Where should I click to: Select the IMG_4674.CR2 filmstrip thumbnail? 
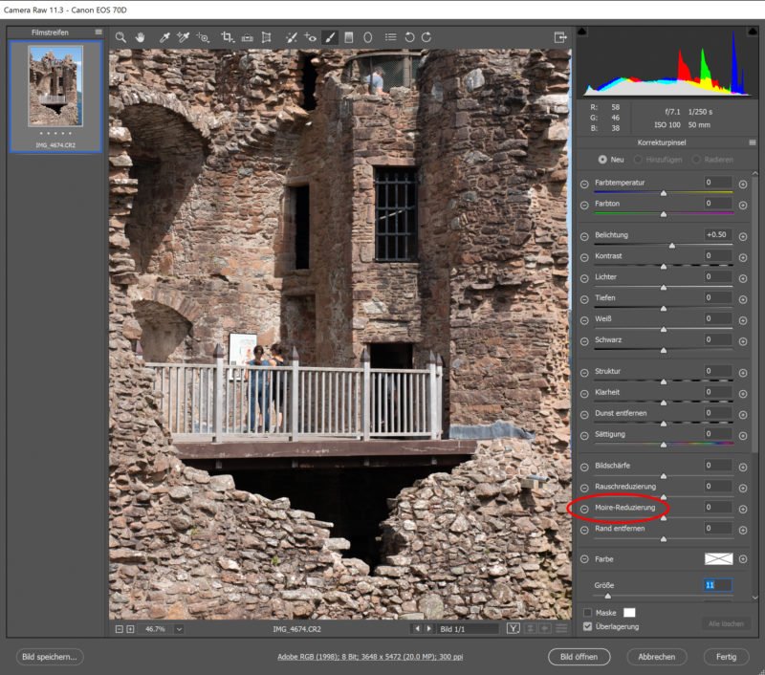point(55,87)
